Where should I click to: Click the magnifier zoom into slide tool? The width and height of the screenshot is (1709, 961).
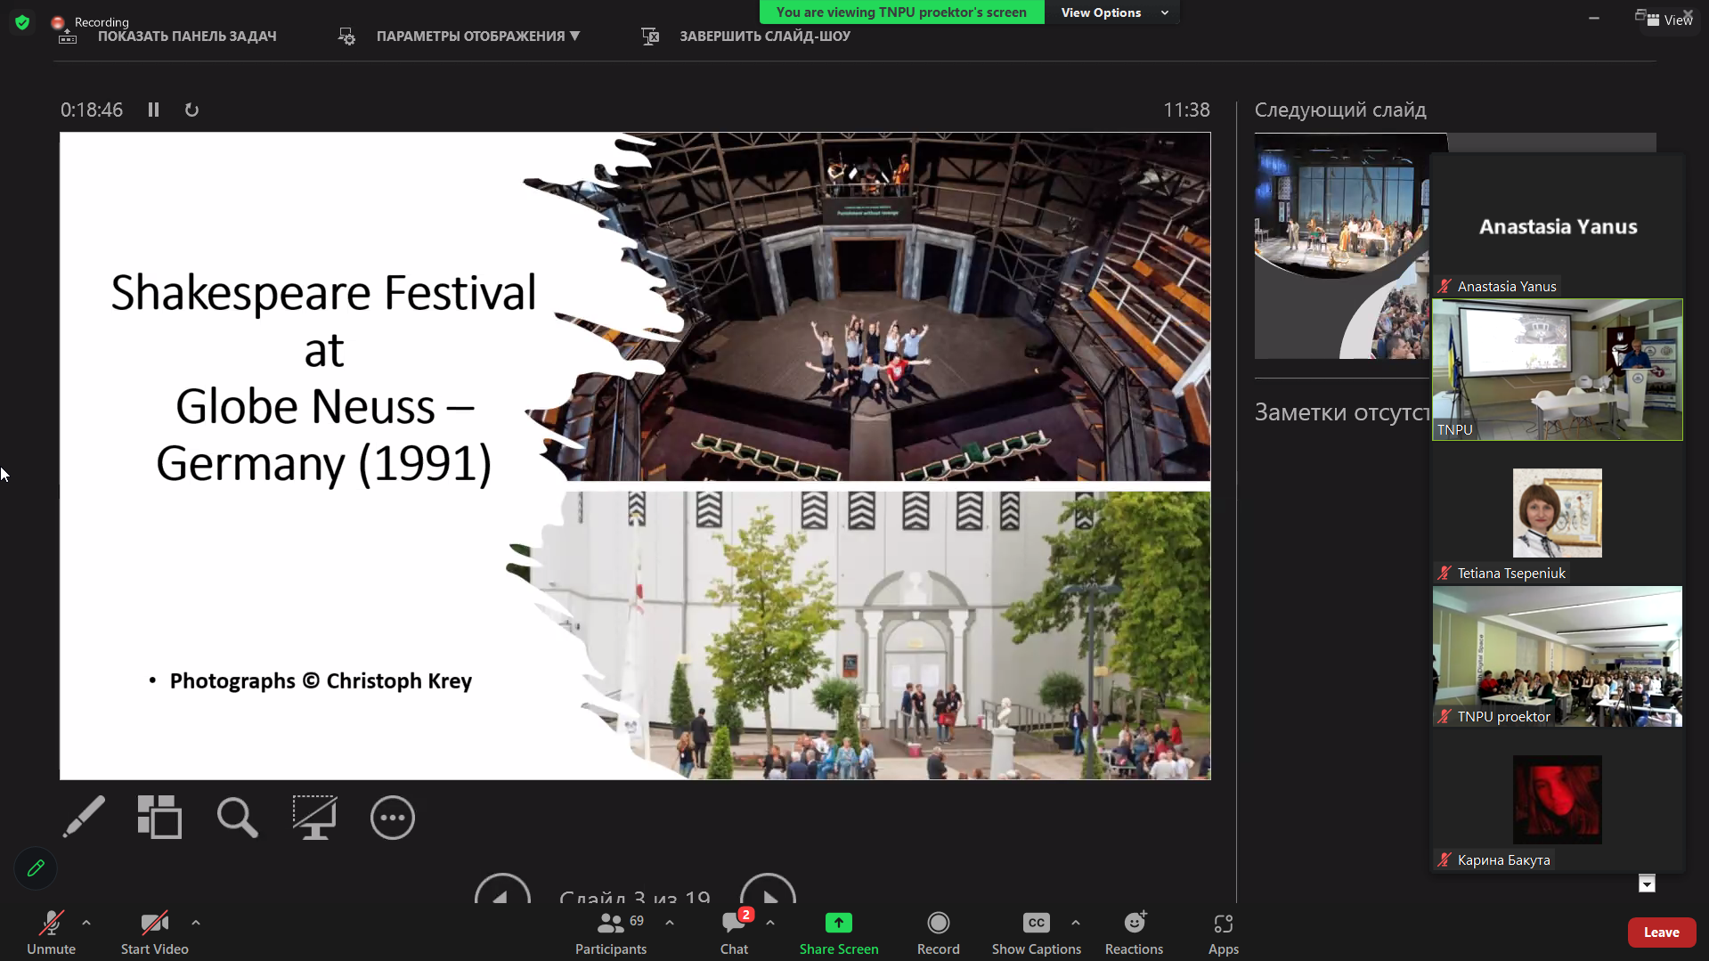[237, 817]
